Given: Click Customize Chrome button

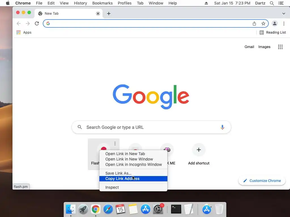Looking at the screenshot, I should [x=262, y=181].
